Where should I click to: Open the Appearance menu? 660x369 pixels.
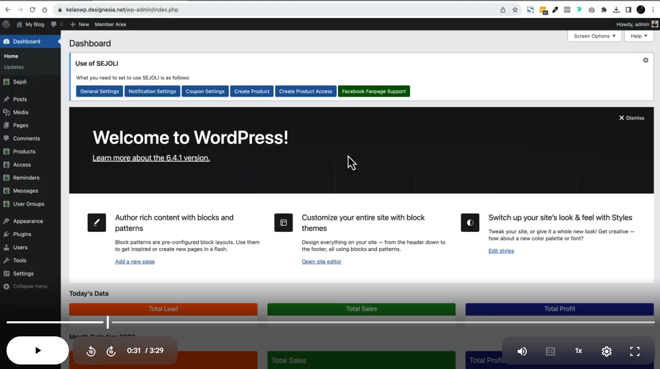coord(30,221)
